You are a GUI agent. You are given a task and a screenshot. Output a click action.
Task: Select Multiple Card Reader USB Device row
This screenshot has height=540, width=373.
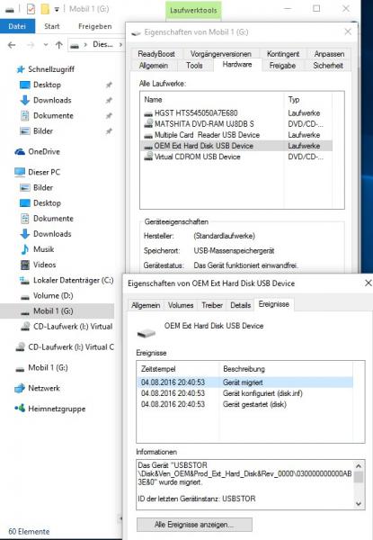236,135
